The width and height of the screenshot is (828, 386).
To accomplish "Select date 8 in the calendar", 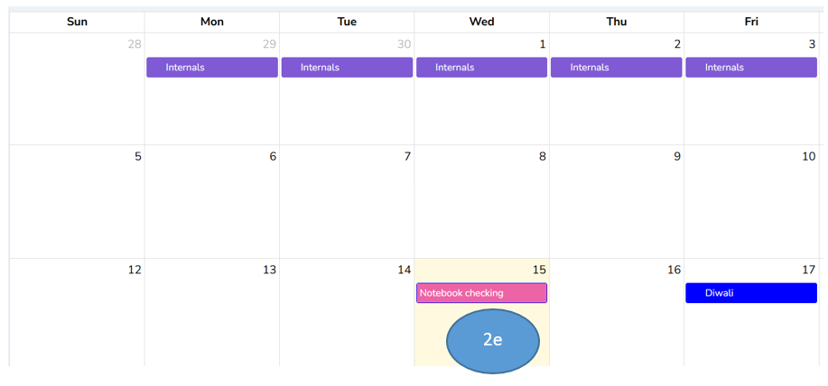I will click(542, 157).
